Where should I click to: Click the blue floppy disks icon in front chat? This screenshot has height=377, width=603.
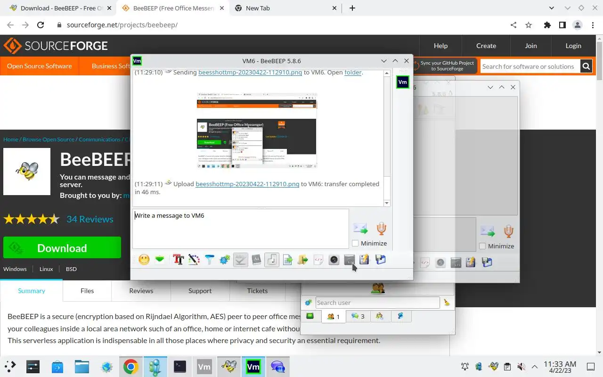click(380, 260)
